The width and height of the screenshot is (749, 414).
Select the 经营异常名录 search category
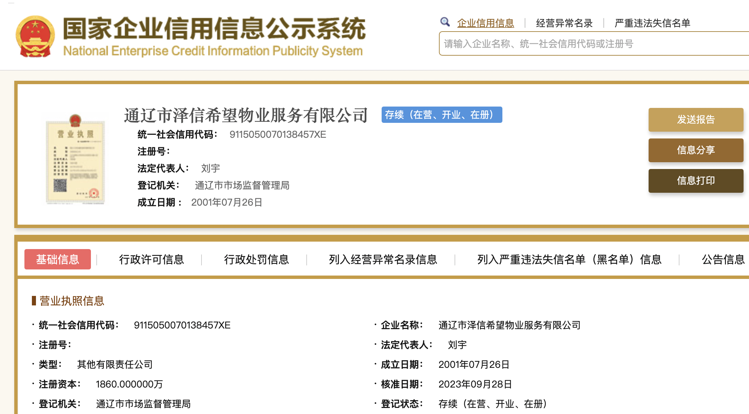click(564, 23)
